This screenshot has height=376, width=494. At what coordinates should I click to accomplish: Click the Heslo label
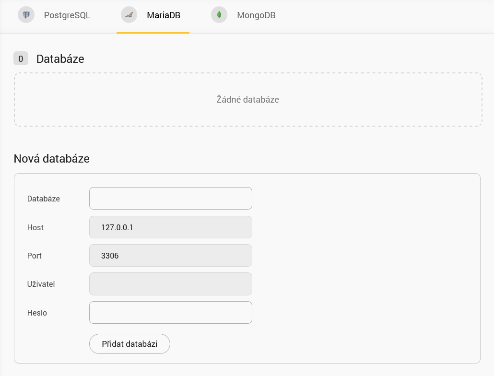(37, 313)
